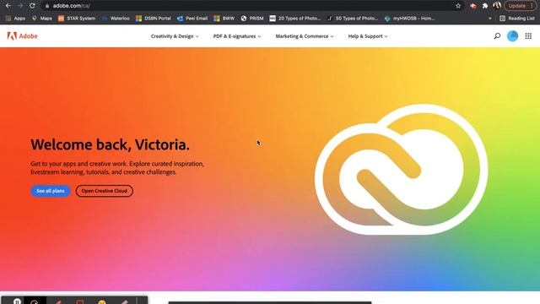Open the Maps bookmark

coord(41,19)
